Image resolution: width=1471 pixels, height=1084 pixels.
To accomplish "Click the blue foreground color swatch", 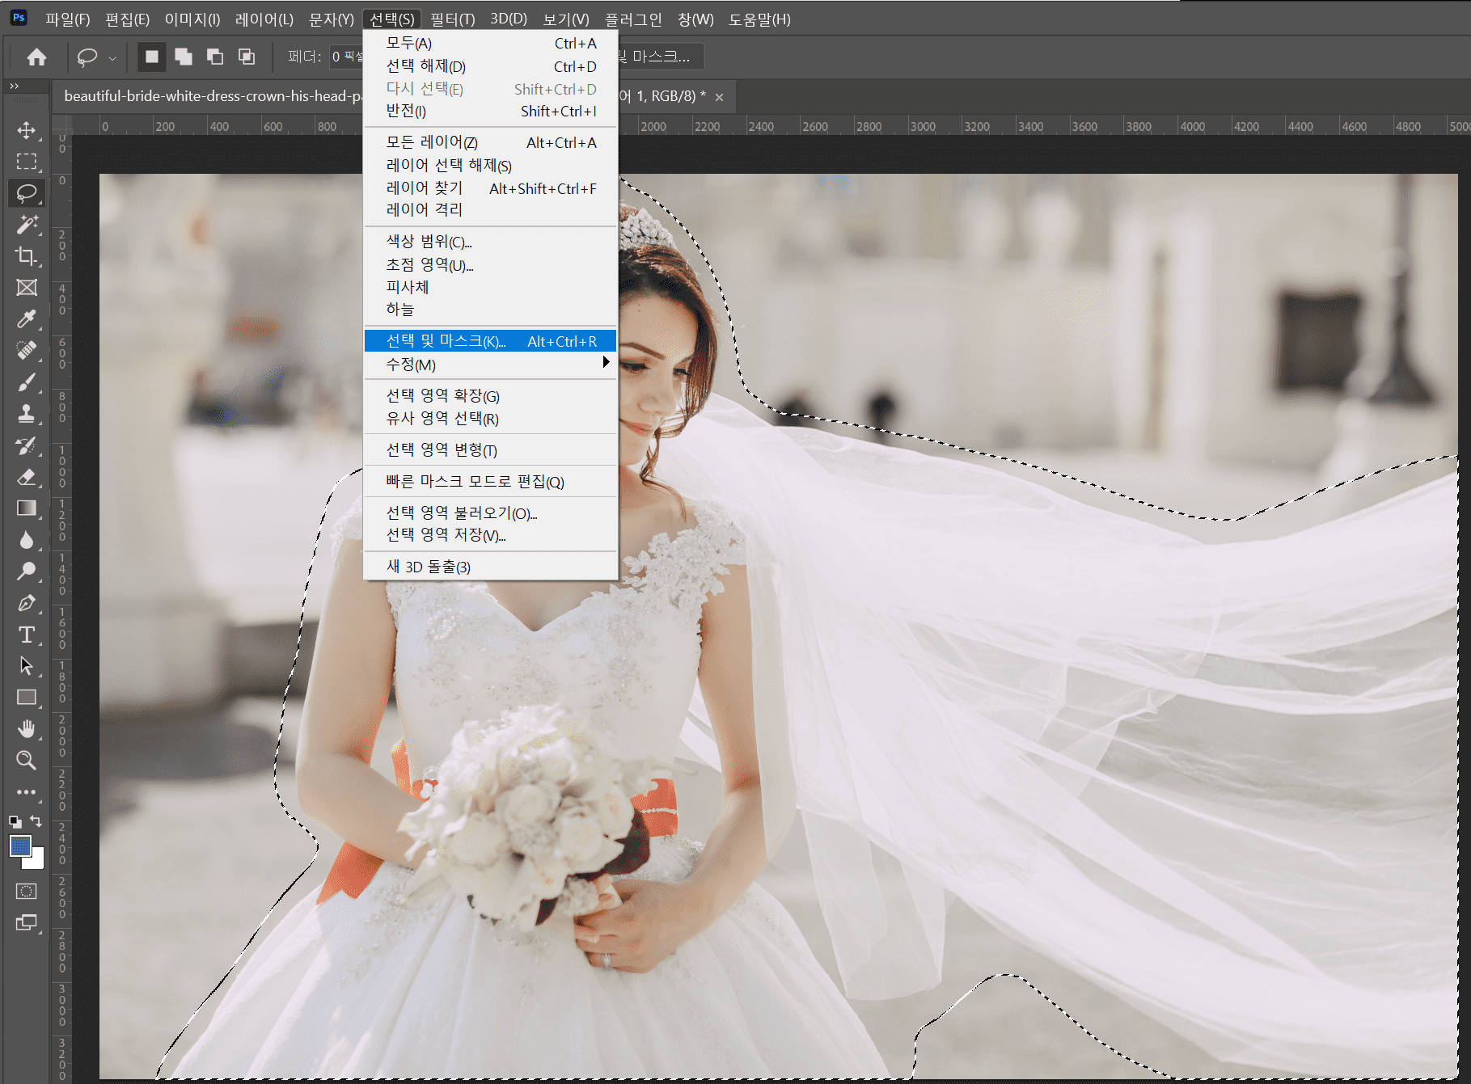I will (19, 846).
